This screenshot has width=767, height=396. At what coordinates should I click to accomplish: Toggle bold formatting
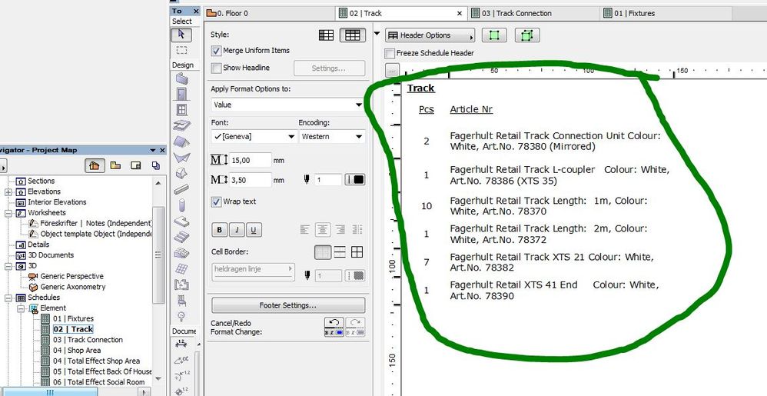[219, 230]
